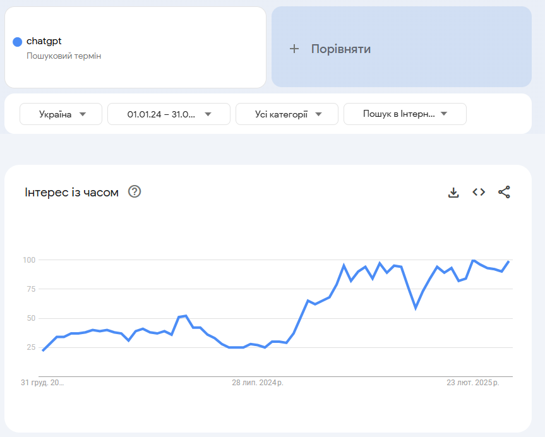Click the plus icon beside Порівняти
This screenshot has width=545, height=437.
(294, 49)
